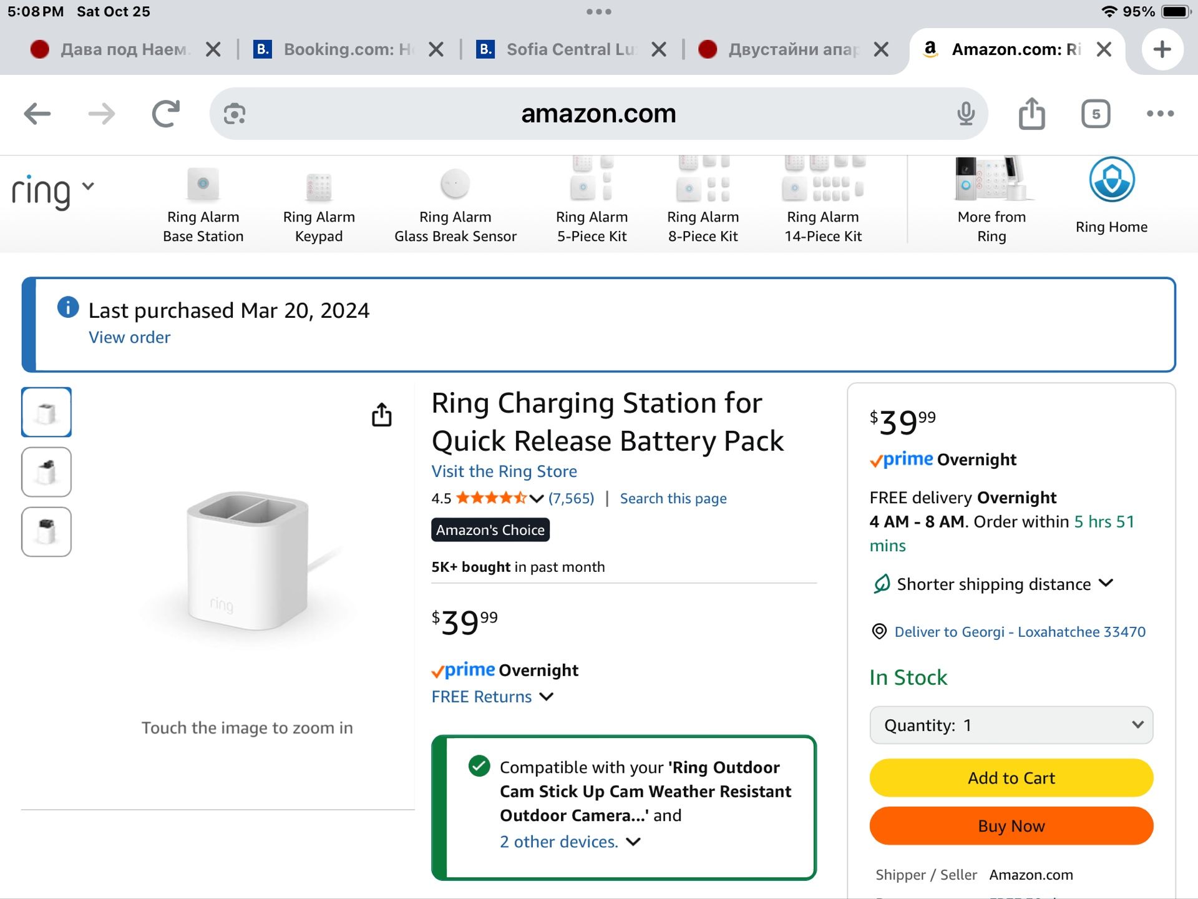The height and width of the screenshot is (899, 1198).
Task: Expand Shorter shipping distance info
Action: [993, 584]
